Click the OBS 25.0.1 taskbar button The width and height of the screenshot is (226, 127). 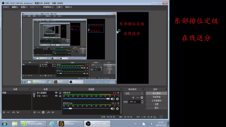(97, 124)
